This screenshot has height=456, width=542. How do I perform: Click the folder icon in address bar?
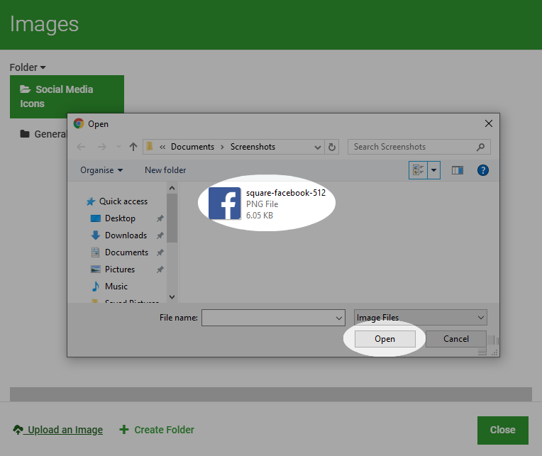pyautogui.click(x=150, y=147)
